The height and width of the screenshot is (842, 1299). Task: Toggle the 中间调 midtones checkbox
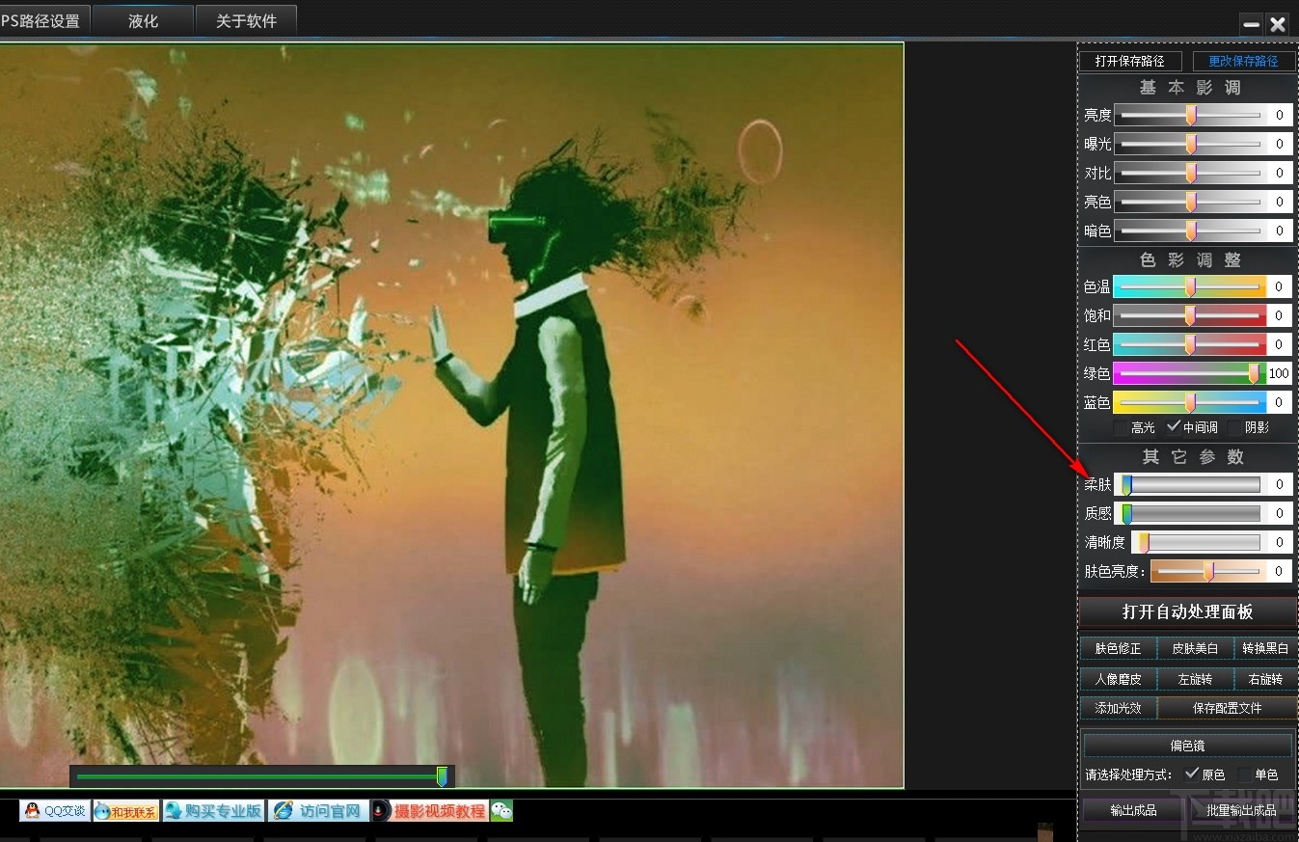pos(1174,426)
